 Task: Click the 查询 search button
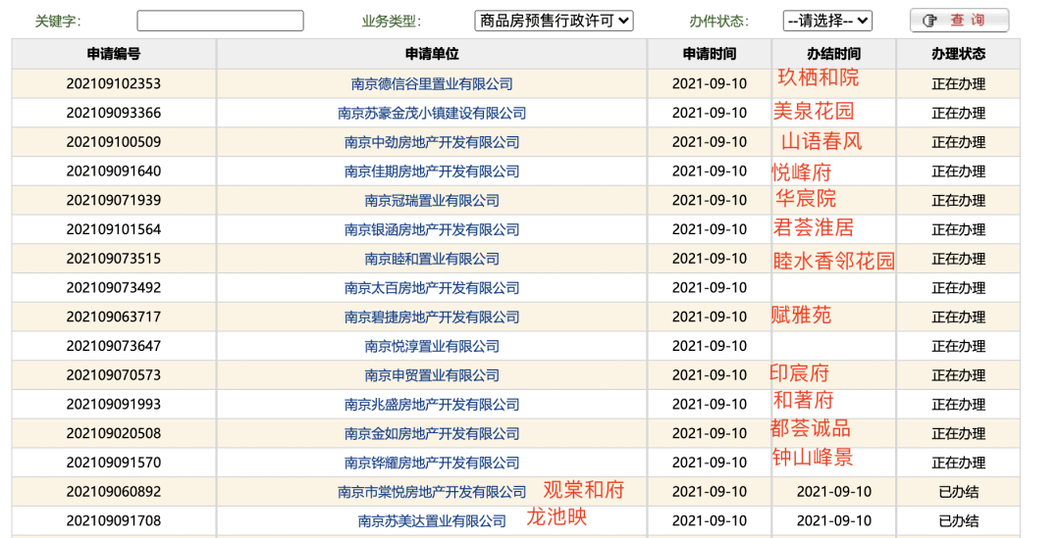[958, 21]
